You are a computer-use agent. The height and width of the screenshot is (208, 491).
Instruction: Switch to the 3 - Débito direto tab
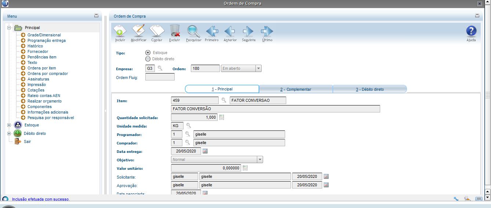pos(370,89)
